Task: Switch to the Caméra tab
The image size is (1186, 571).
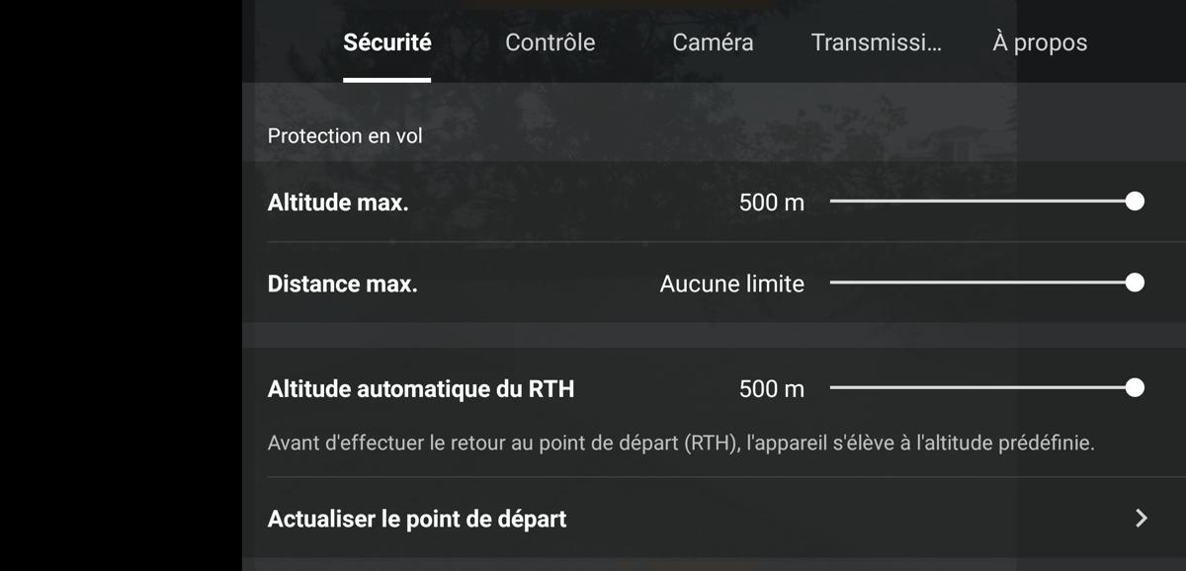Action: tap(713, 42)
